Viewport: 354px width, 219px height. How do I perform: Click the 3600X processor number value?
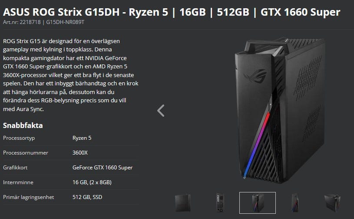tap(80, 153)
